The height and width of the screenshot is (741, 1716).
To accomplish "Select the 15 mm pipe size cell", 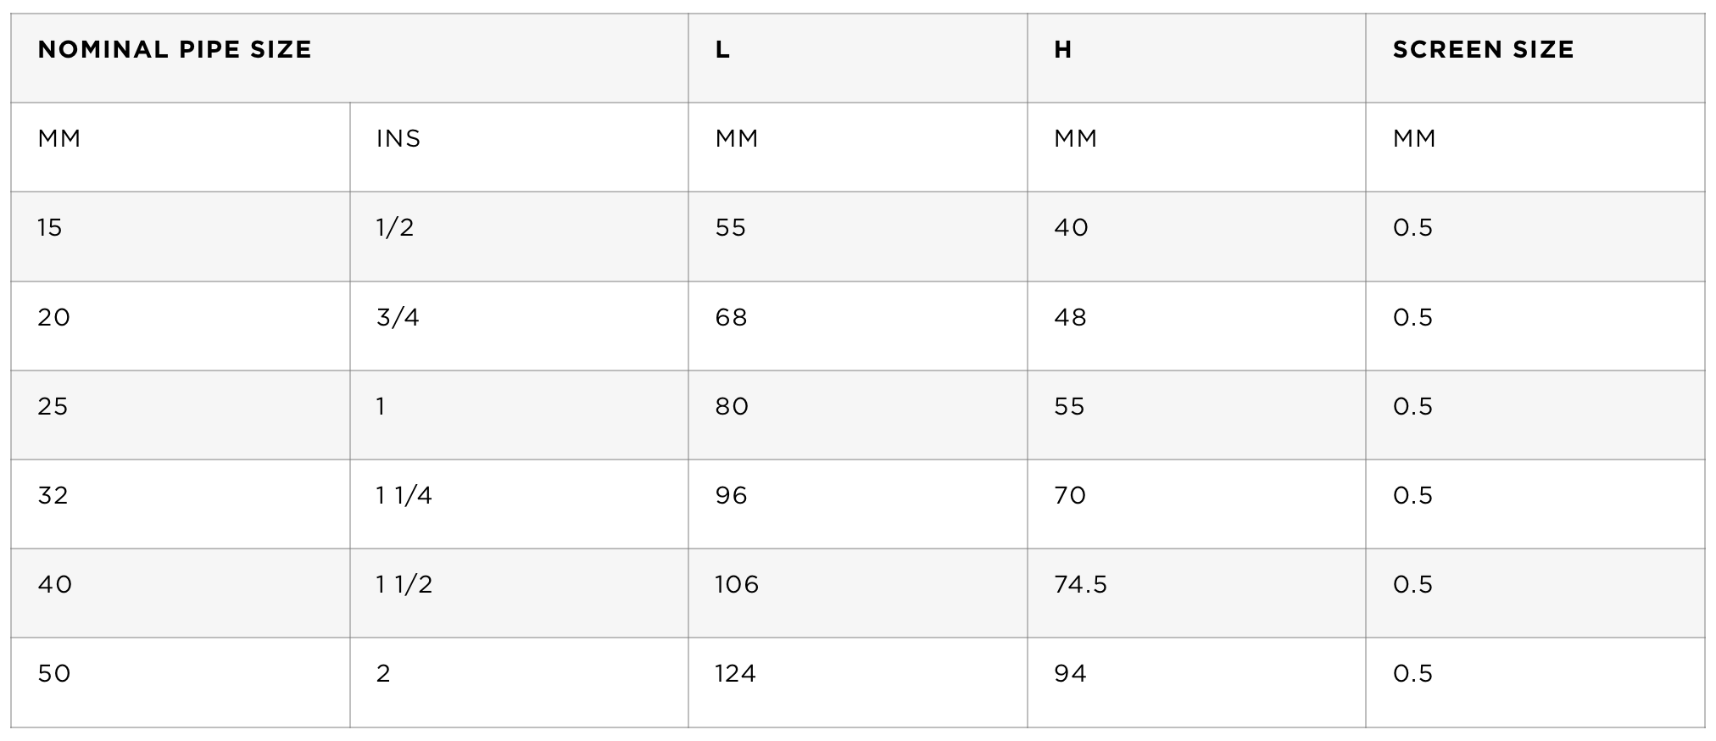I will 181,237.
